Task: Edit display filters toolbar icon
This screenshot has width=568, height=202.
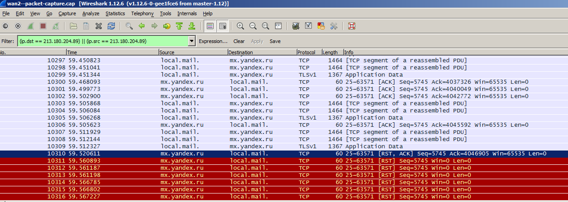Action: 308,26
